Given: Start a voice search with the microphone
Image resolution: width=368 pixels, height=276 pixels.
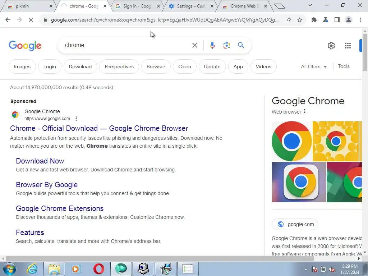Looking at the screenshot, I should pos(212,45).
